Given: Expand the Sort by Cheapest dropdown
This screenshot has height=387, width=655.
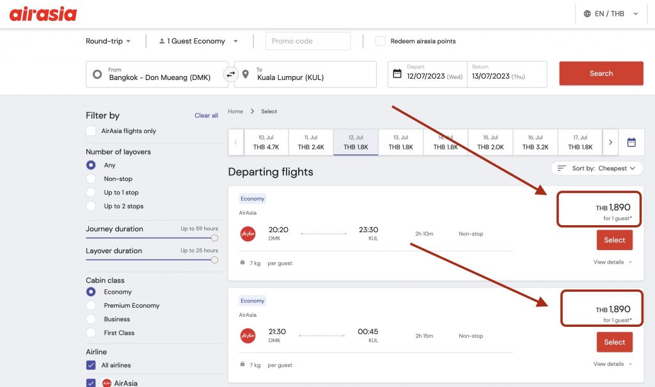Looking at the screenshot, I should (597, 168).
